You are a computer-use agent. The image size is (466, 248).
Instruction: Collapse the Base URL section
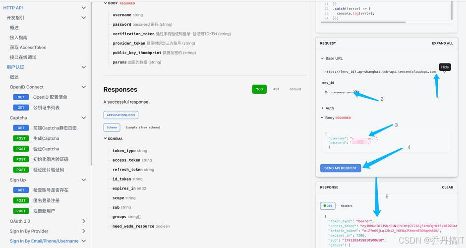pos(322,59)
